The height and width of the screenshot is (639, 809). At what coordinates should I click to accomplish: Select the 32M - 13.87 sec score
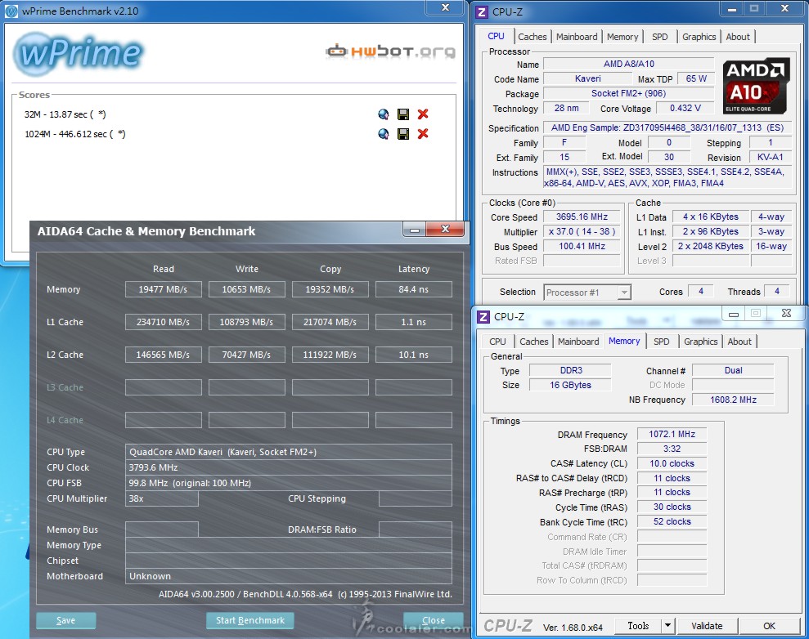[x=65, y=114]
